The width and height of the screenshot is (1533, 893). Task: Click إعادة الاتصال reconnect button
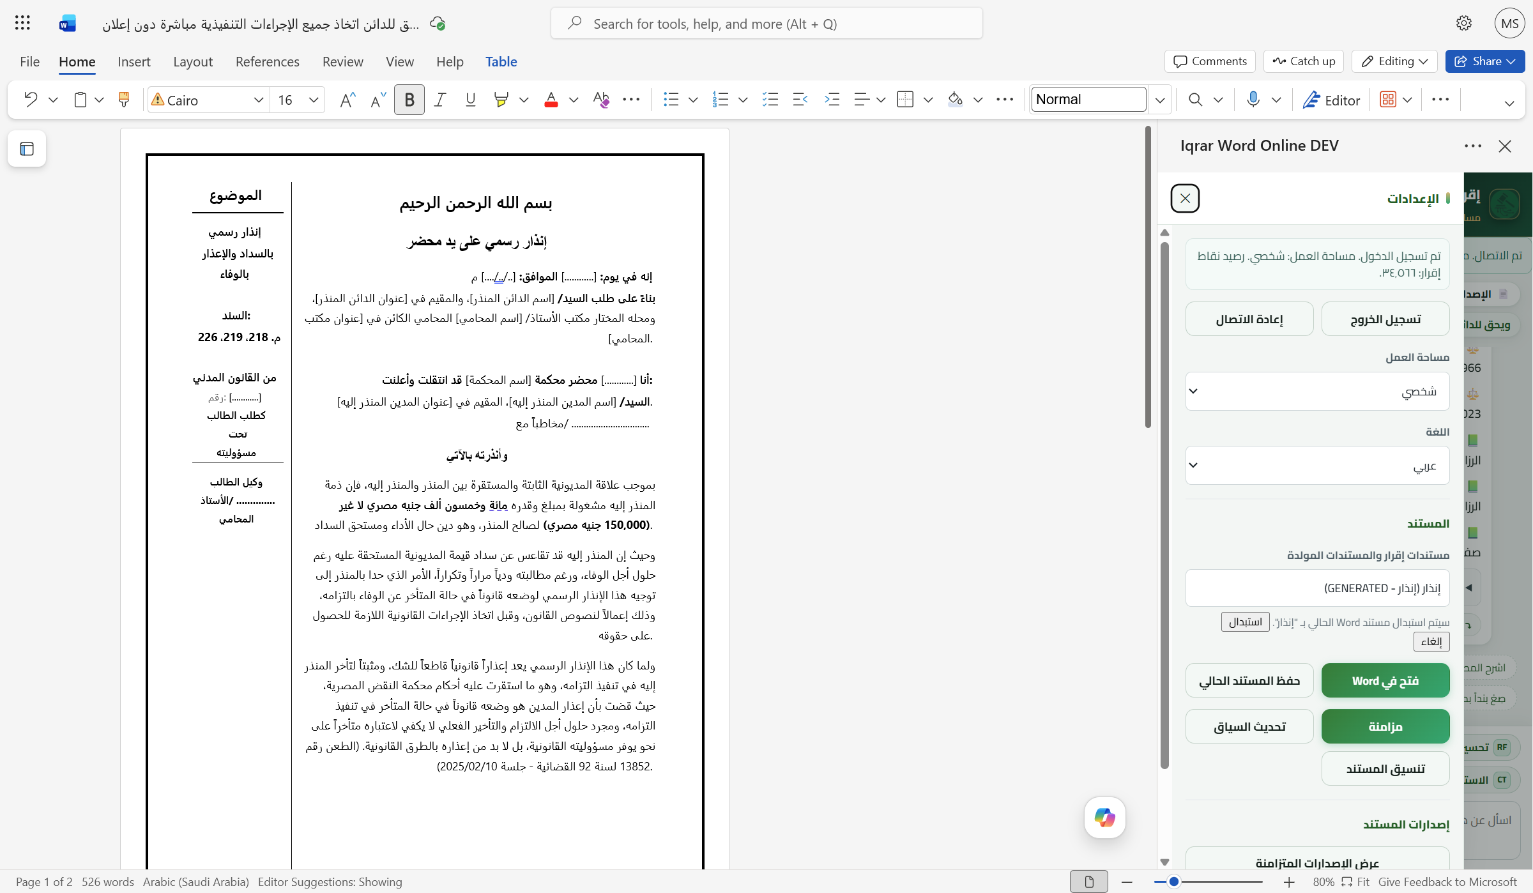pos(1249,319)
